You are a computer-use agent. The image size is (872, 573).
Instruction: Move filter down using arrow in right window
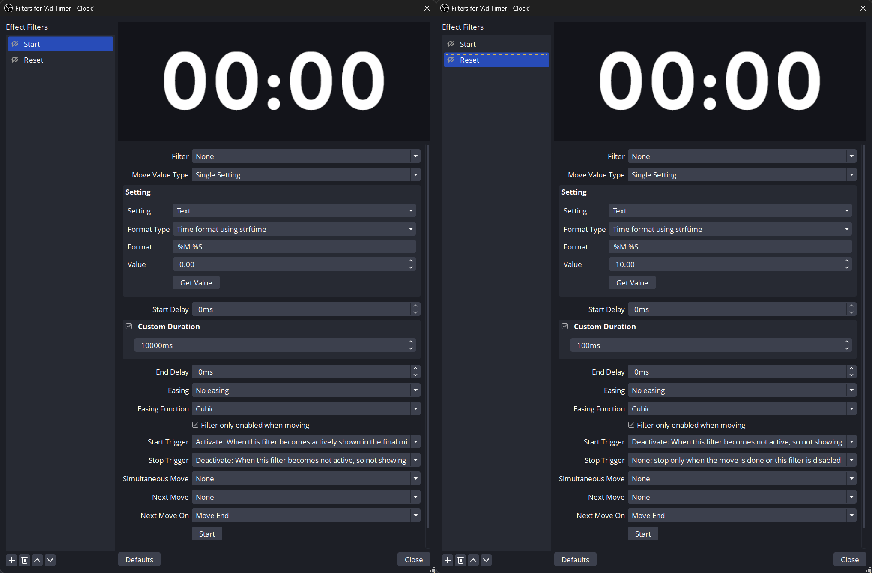point(486,560)
